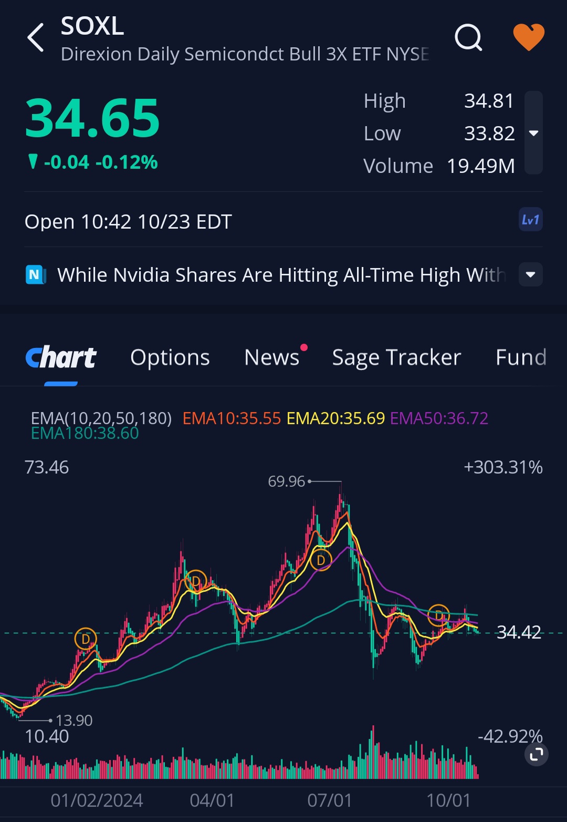This screenshot has height=822, width=567.
Task: Tap the Lv1 quote level badge
Action: pos(530,220)
